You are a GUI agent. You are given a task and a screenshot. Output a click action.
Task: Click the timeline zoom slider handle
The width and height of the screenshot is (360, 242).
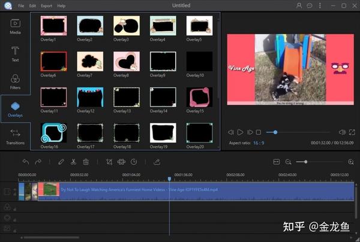[x=305, y=162]
